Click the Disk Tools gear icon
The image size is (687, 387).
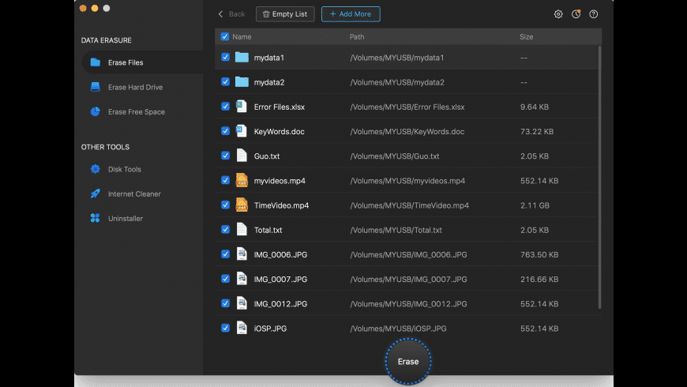[x=95, y=169]
